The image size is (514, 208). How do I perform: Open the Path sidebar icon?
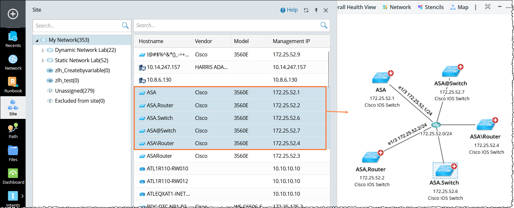click(13, 131)
